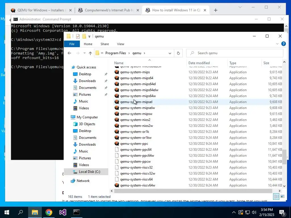Switch to Large icons view layout icon
The height and width of the screenshot is (218, 291).
tap(282, 196)
